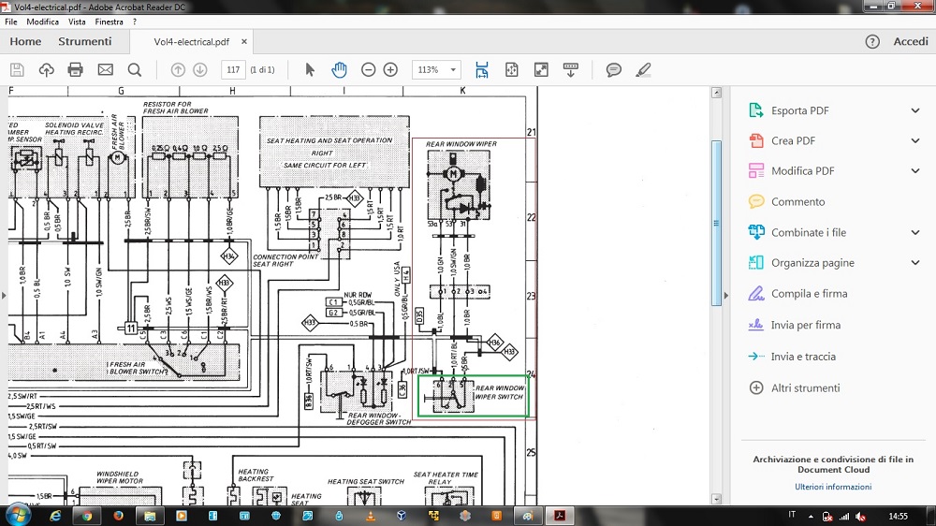Print the document using the printer icon
This screenshot has width=936, height=526.
(x=76, y=70)
